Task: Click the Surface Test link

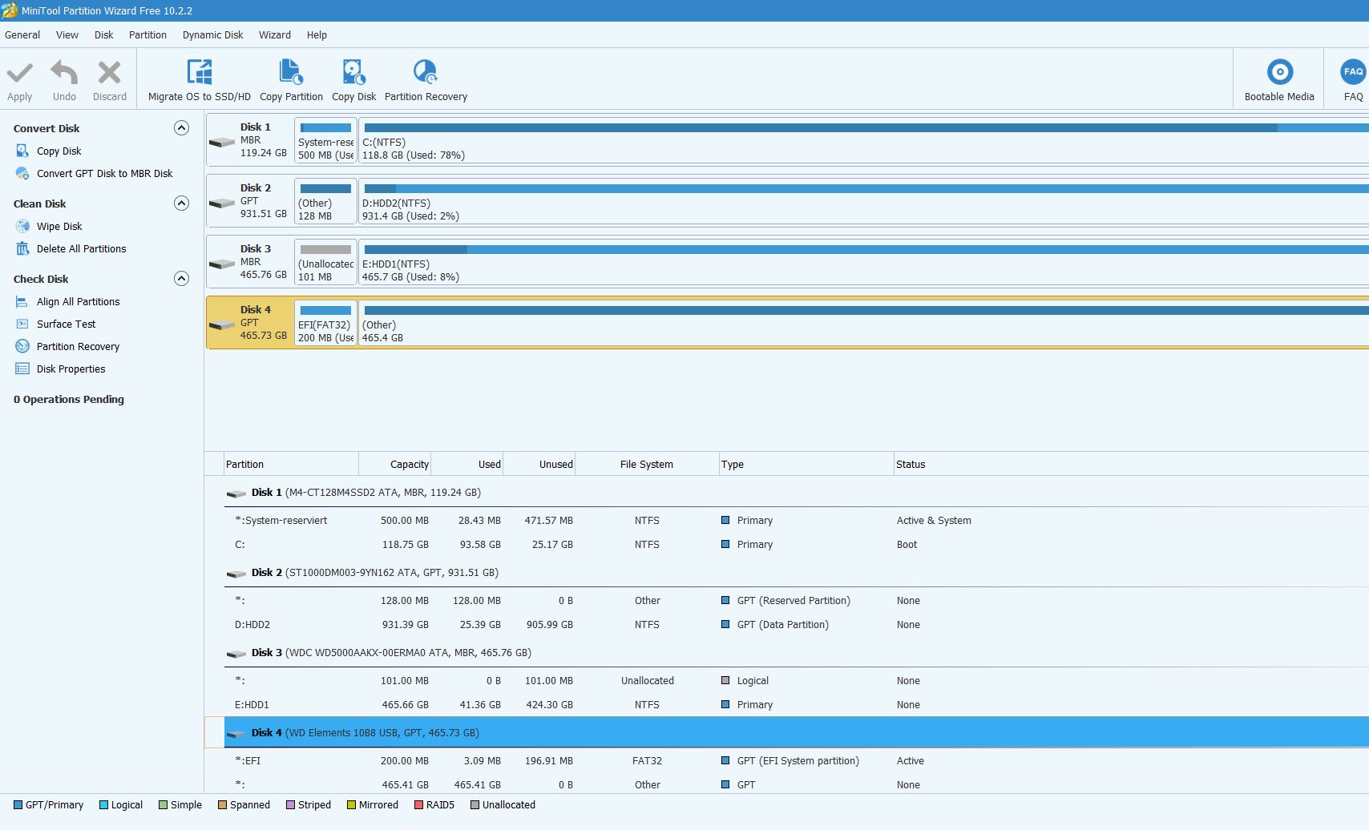Action: click(x=66, y=324)
